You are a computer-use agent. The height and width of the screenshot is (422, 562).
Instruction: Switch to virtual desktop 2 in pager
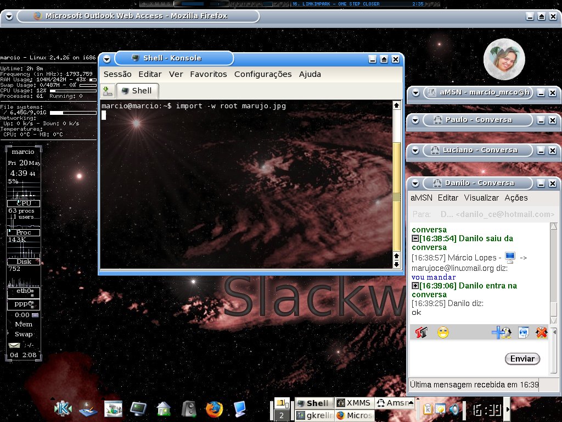[282, 415]
